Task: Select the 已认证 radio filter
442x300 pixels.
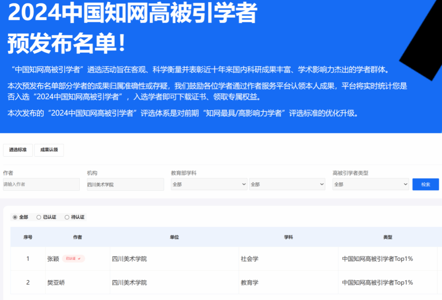Action: tap(39, 217)
